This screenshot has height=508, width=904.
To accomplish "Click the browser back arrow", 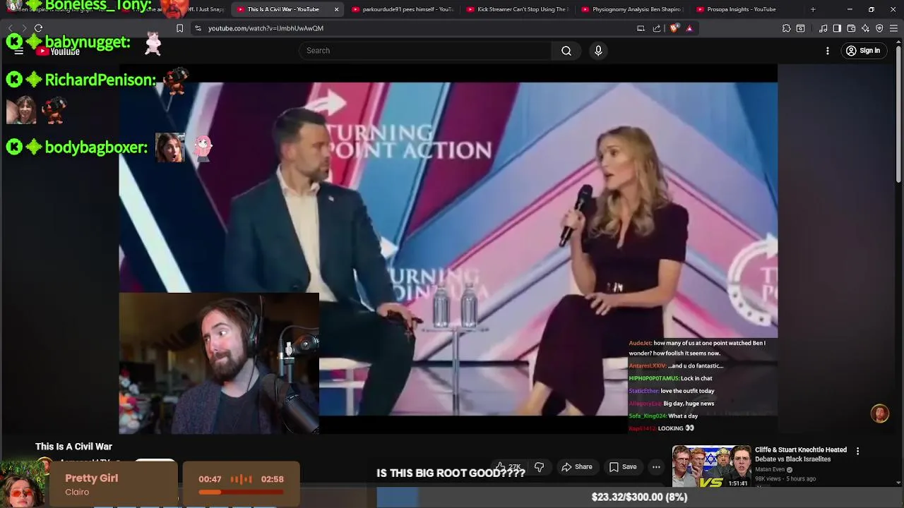I will click(x=10, y=28).
